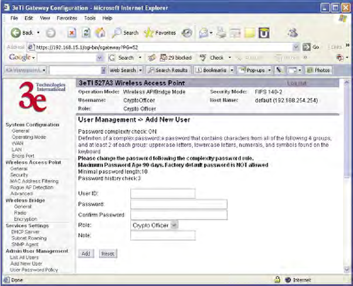The width and height of the screenshot is (353, 286).
Task: Click the Google toolbar Search button
Action: (x=123, y=58)
